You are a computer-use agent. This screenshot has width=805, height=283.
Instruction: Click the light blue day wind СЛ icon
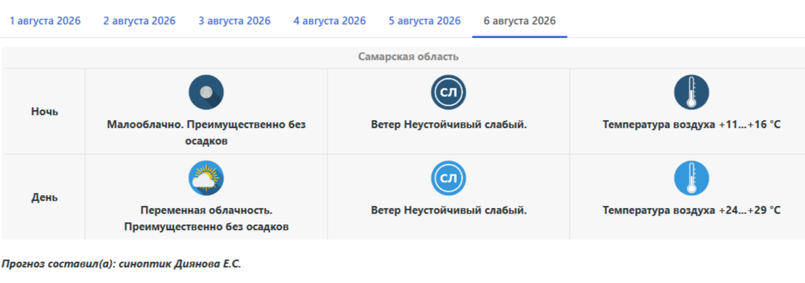coord(449,178)
